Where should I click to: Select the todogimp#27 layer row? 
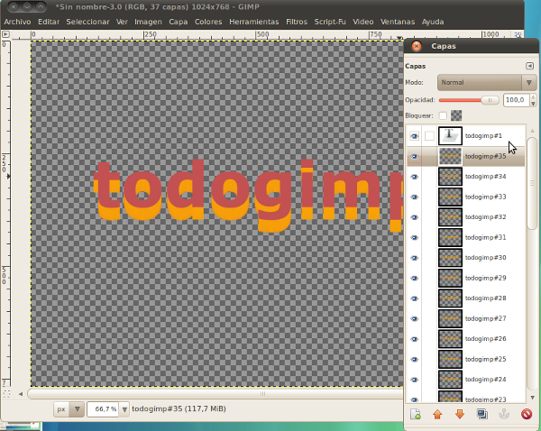point(485,318)
